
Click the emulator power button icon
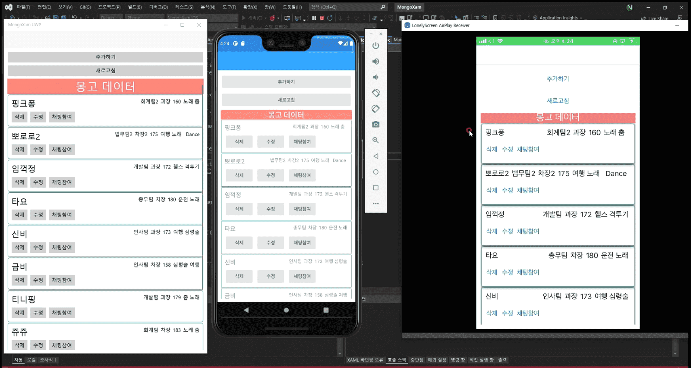coord(376,46)
